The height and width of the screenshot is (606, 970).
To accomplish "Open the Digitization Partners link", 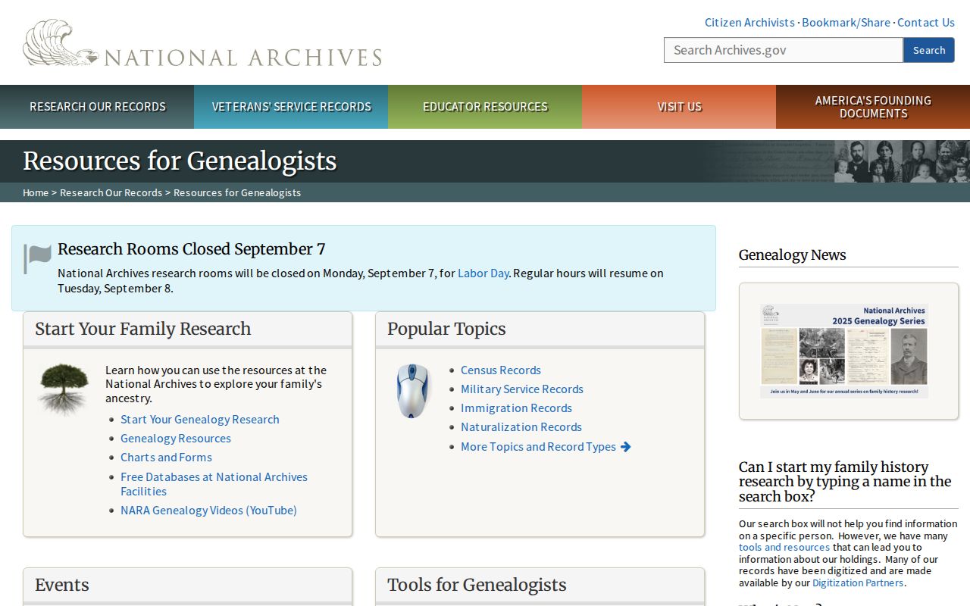I will [858, 583].
